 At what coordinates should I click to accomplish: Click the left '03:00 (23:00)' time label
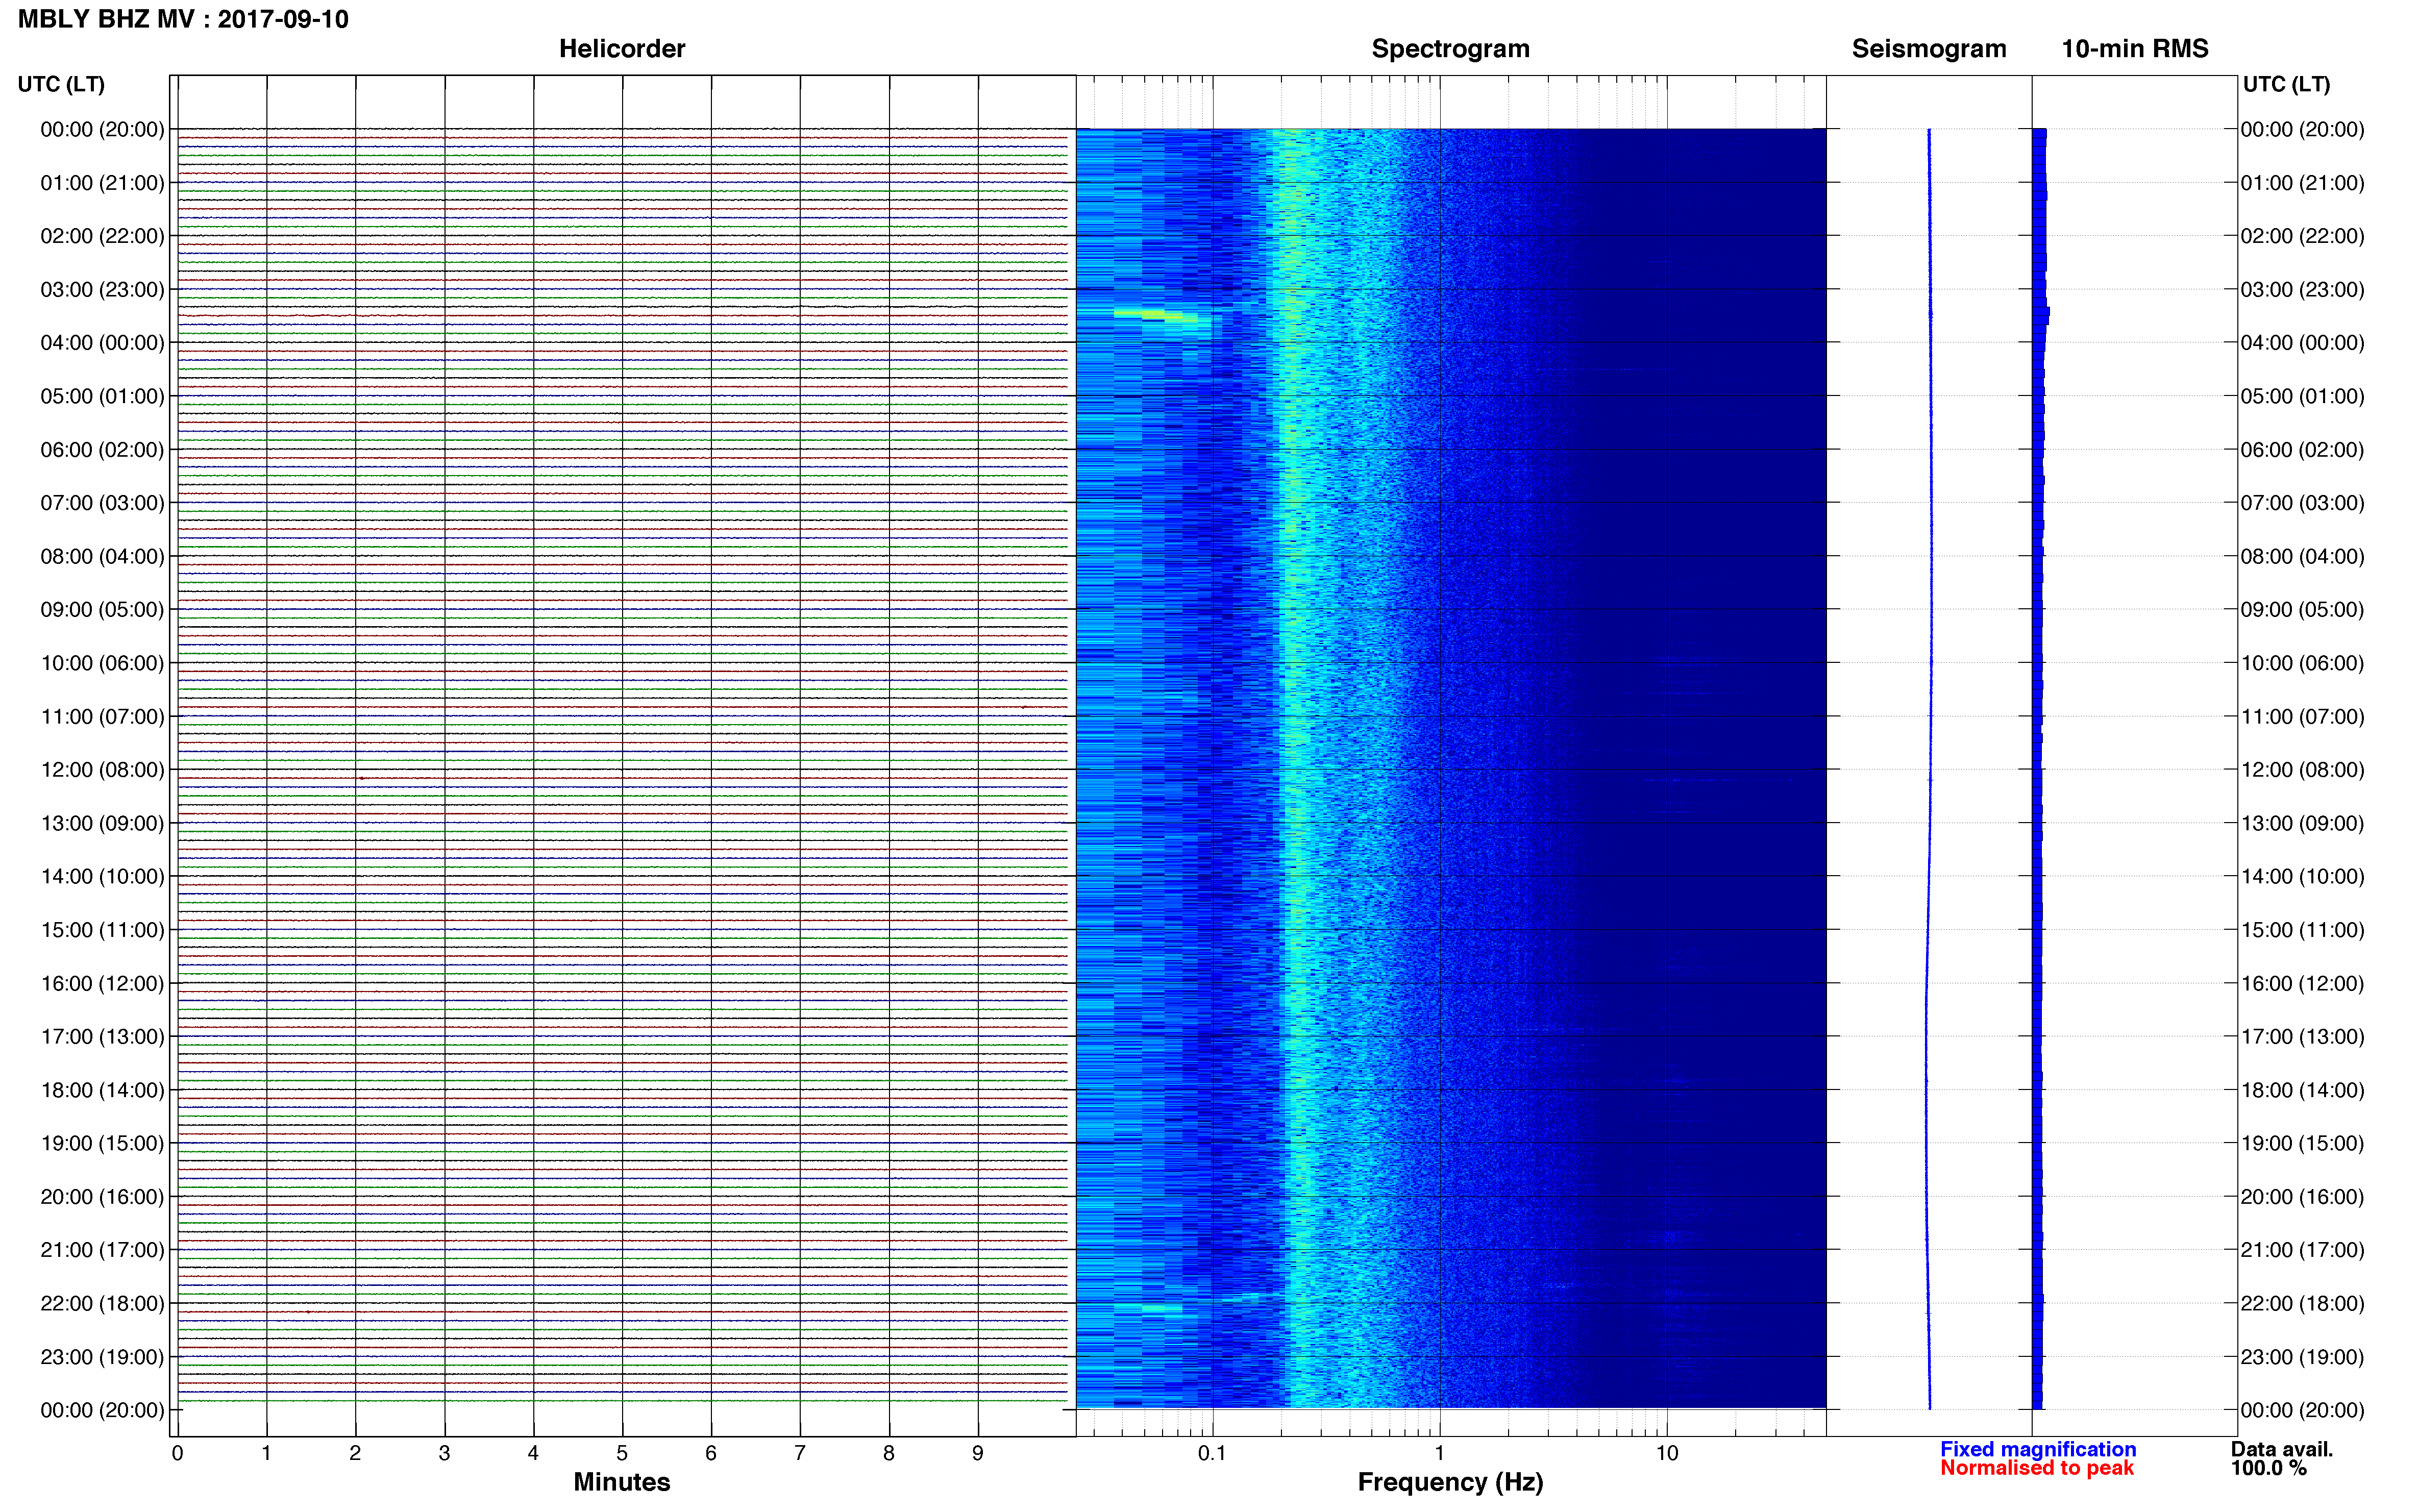[x=102, y=290]
